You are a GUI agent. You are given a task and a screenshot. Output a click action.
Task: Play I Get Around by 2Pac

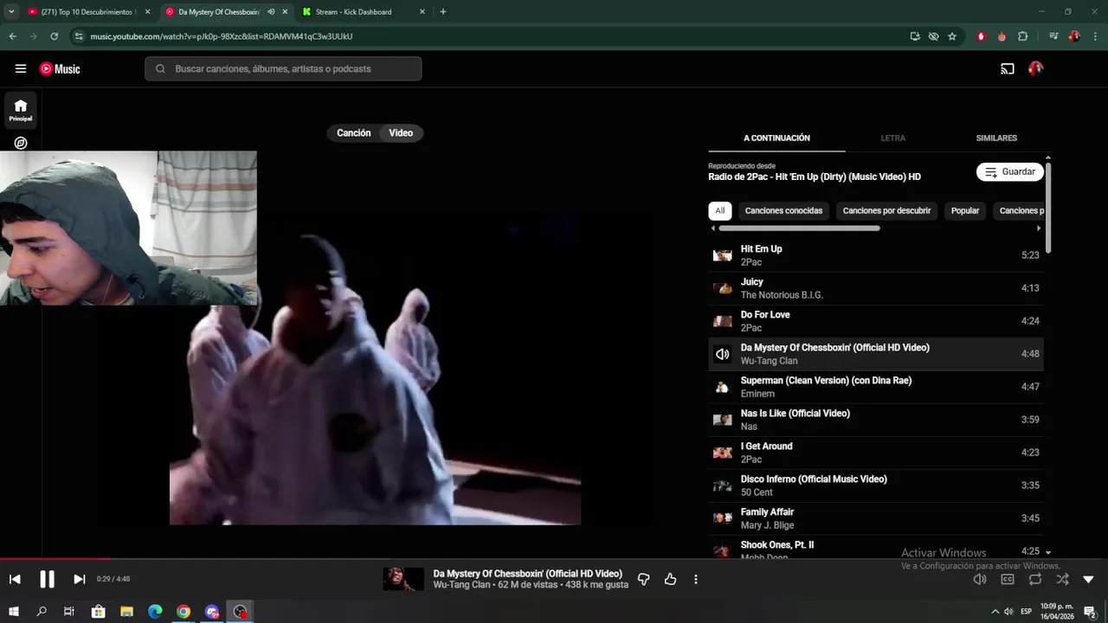point(876,453)
